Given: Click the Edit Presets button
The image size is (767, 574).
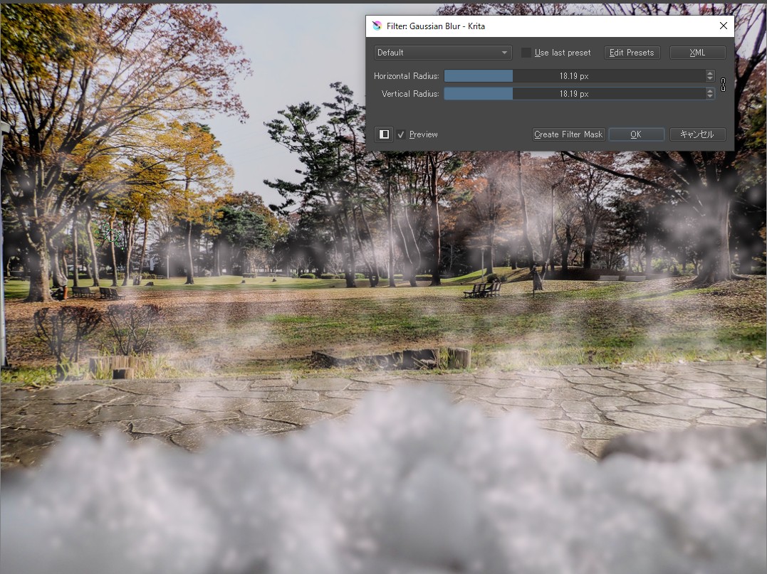Looking at the screenshot, I should 632,53.
